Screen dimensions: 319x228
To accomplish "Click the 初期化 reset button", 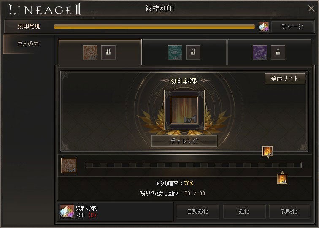I will (289, 212).
